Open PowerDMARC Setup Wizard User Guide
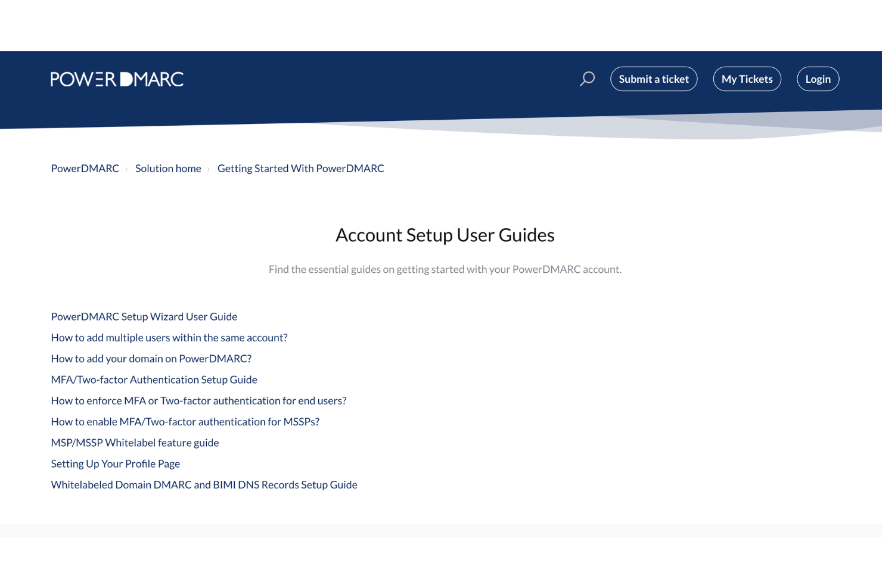 pyautogui.click(x=144, y=316)
